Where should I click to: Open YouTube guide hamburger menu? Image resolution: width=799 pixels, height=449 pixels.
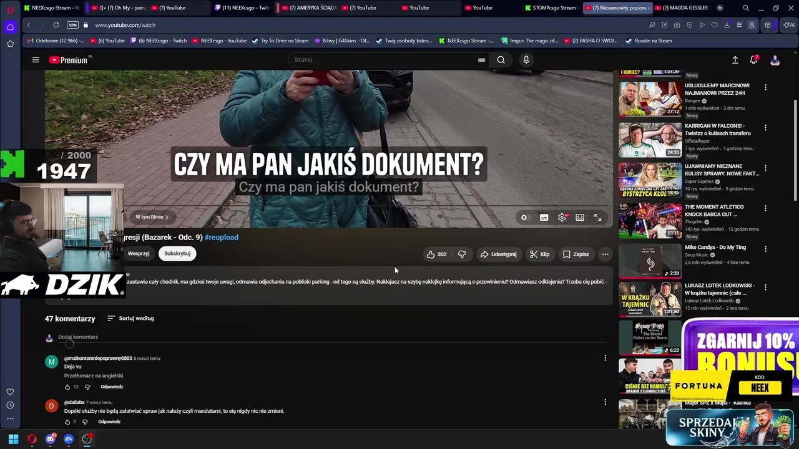click(36, 60)
